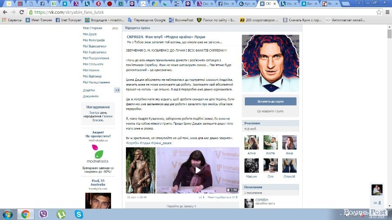The height and width of the screenshot is (220, 392).
Task: Click the #луцьк hashtag in the post
Action: [x=145, y=143]
